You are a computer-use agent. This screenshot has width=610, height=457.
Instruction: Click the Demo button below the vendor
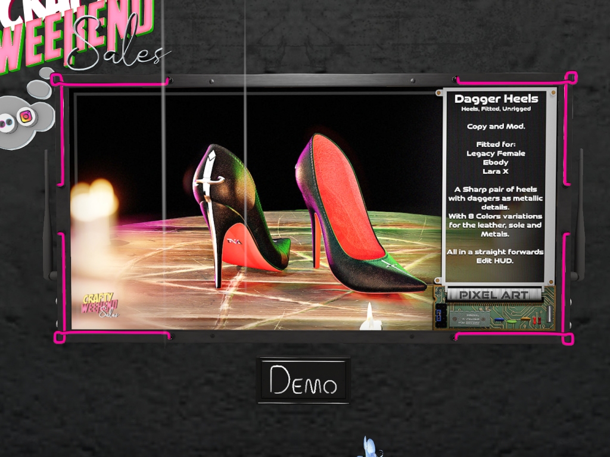tap(303, 381)
